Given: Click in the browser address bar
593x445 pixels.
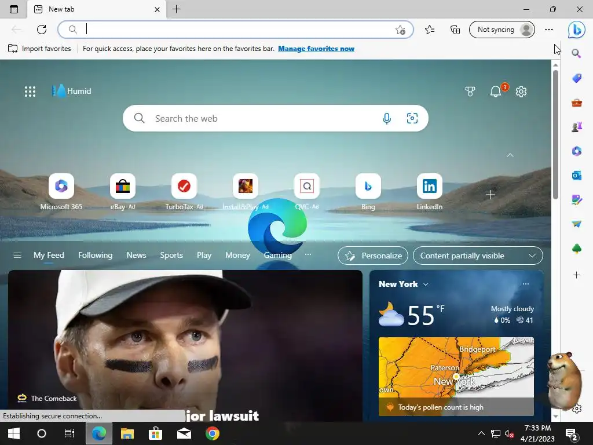Looking at the screenshot, I should pyautogui.click(x=235, y=30).
